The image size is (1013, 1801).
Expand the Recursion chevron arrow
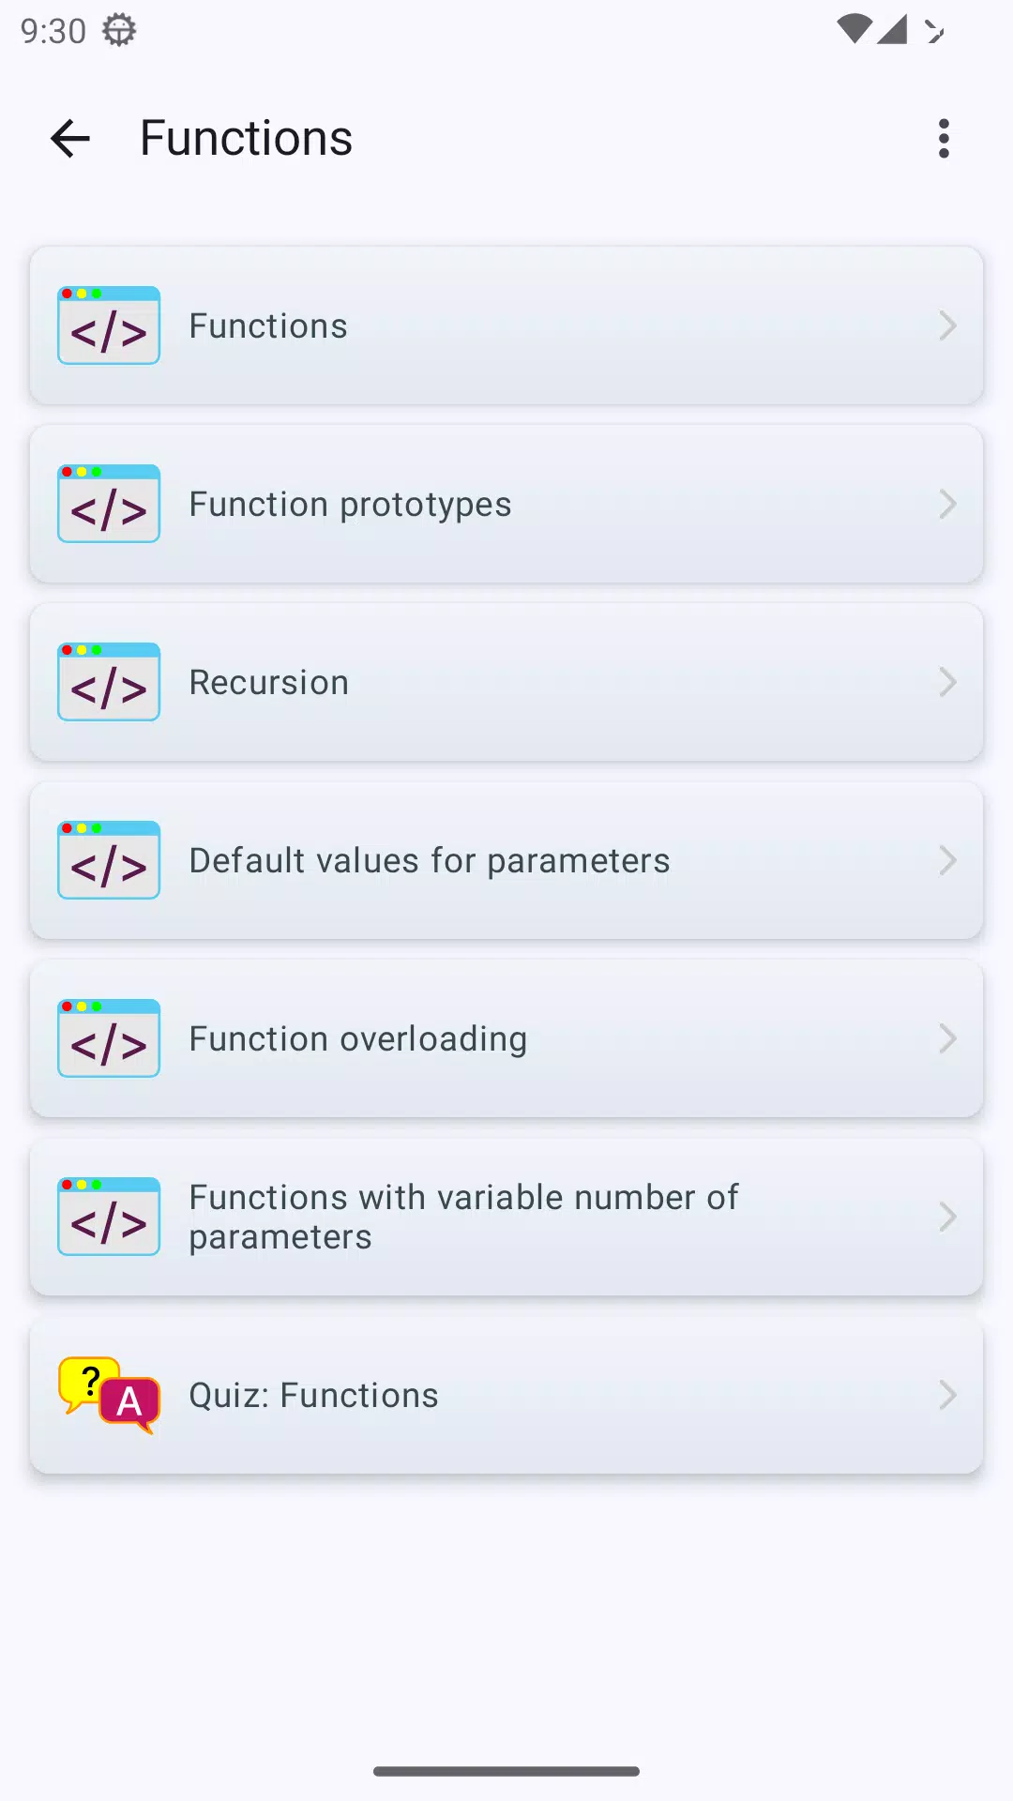[x=947, y=682]
